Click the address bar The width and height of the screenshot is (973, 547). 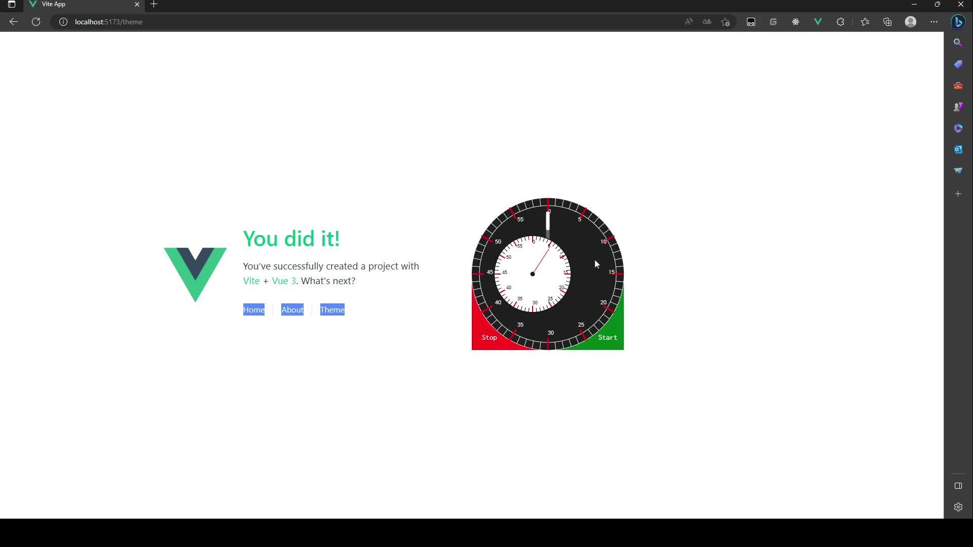tap(109, 22)
